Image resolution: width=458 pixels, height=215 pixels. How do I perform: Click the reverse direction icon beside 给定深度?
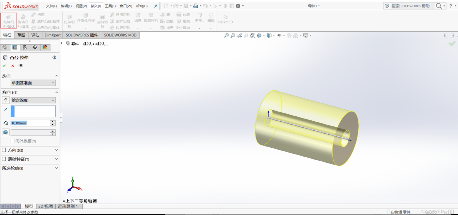(6, 100)
